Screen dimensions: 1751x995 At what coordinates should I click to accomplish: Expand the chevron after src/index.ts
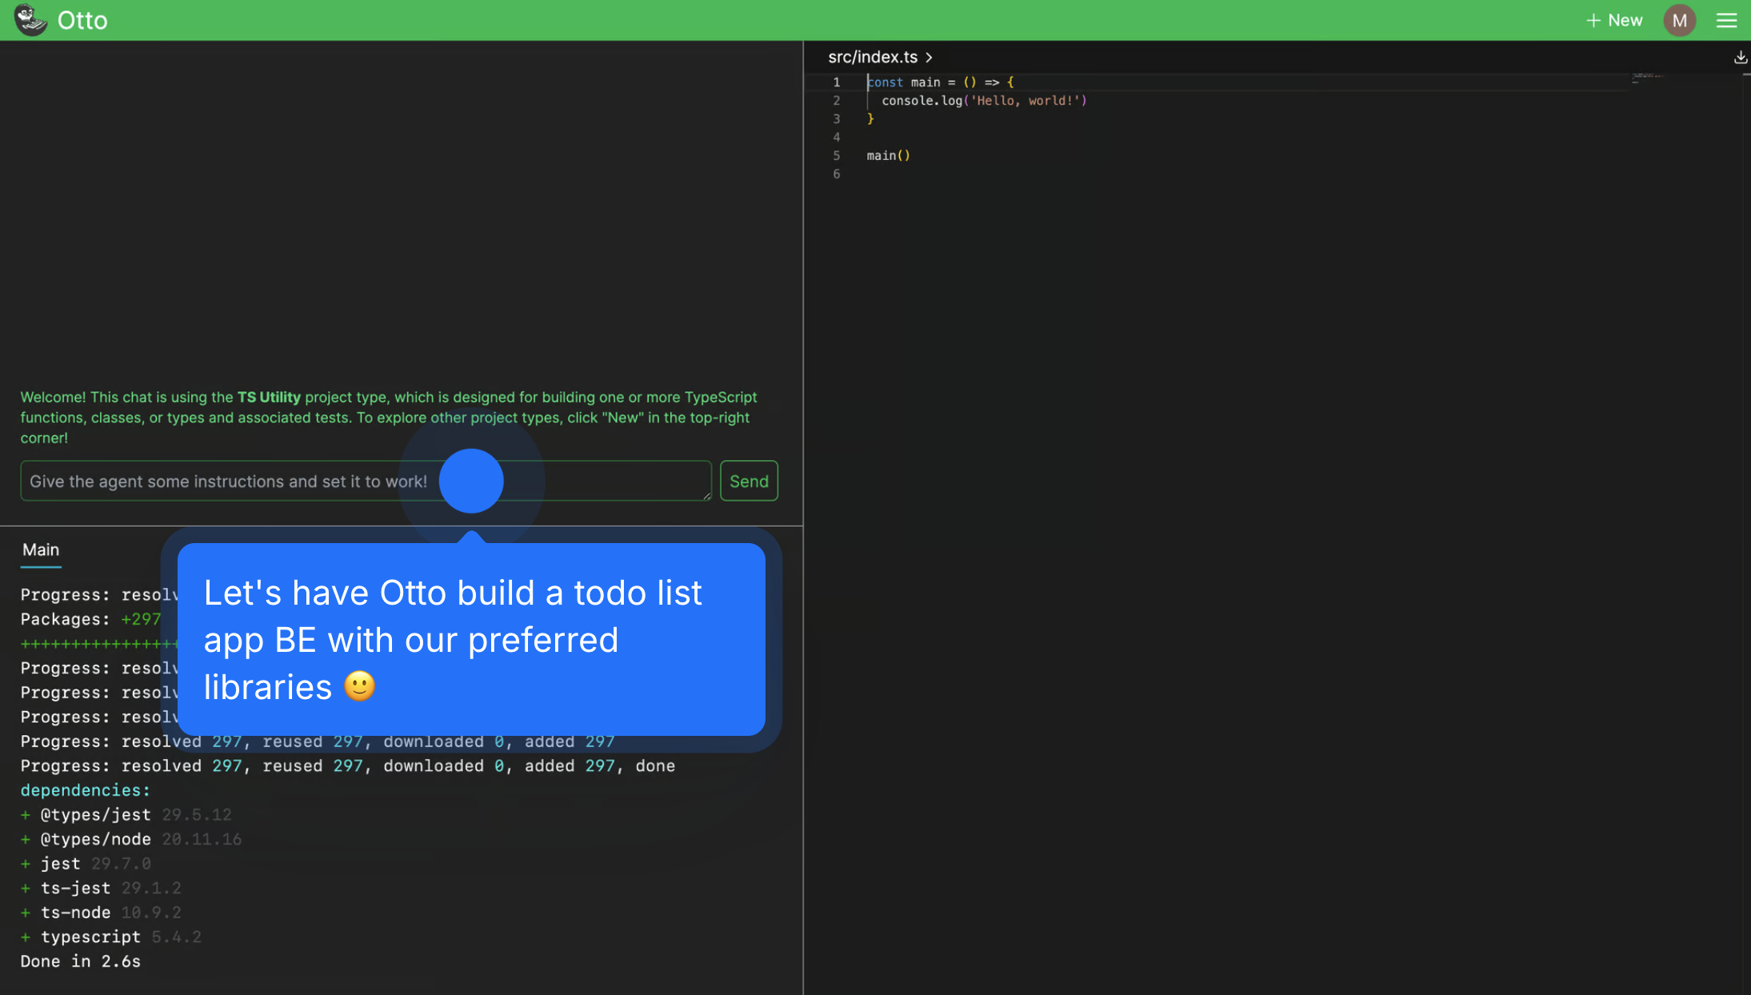pyautogui.click(x=929, y=57)
